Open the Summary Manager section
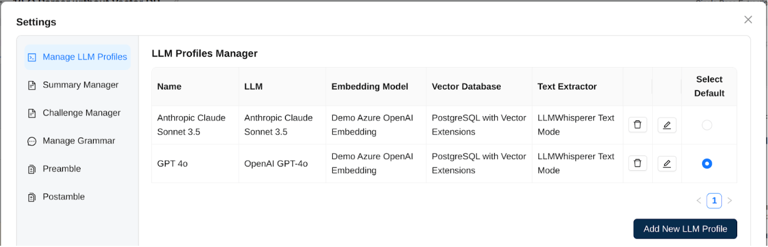The height and width of the screenshot is (247, 768). click(80, 85)
